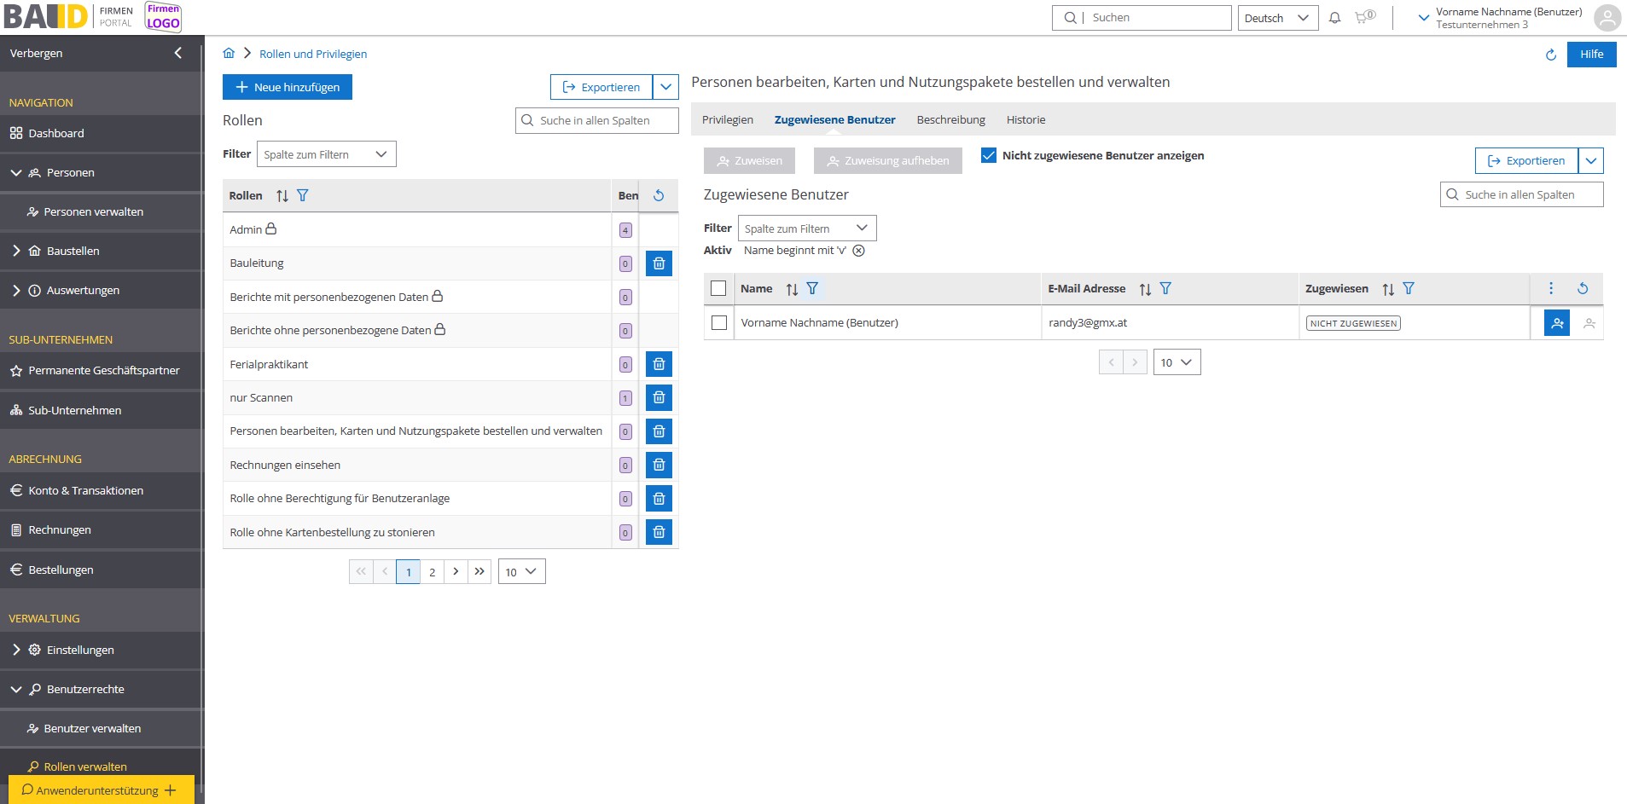The image size is (1627, 804).
Task: Open the Historie tab
Action: [1025, 119]
